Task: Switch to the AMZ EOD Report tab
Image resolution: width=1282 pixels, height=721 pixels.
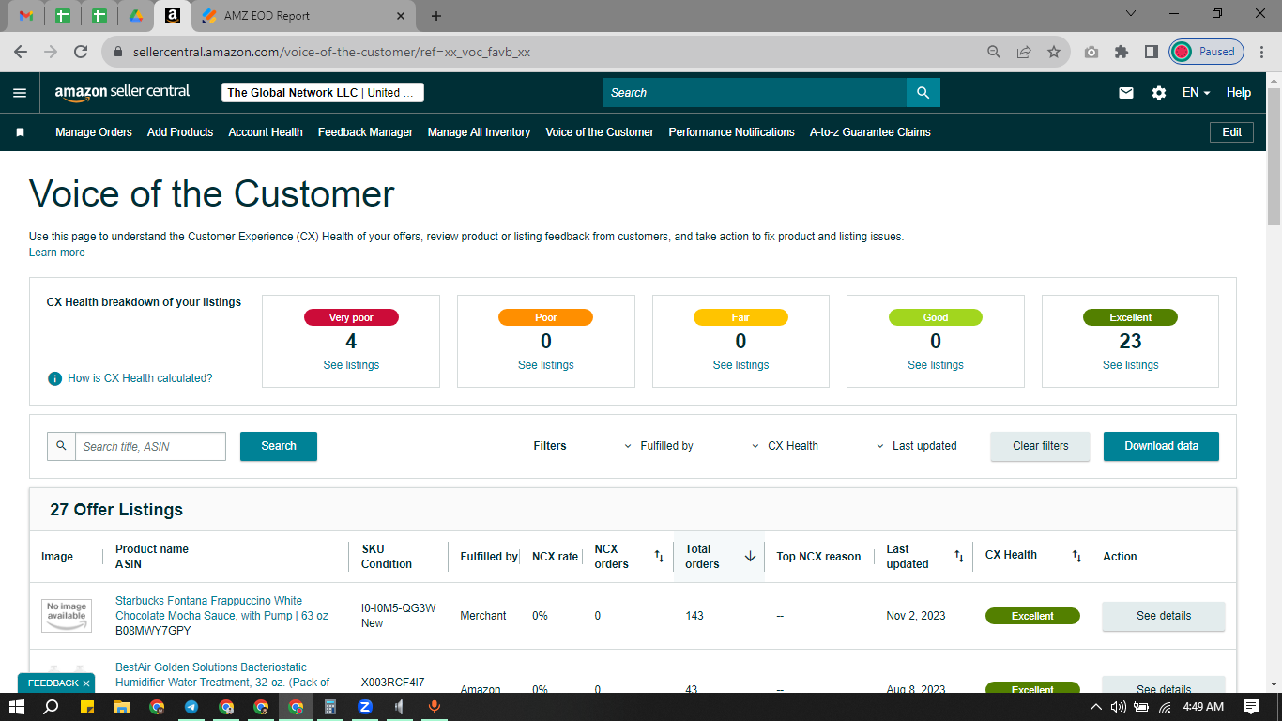Action: [x=303, y=16]
